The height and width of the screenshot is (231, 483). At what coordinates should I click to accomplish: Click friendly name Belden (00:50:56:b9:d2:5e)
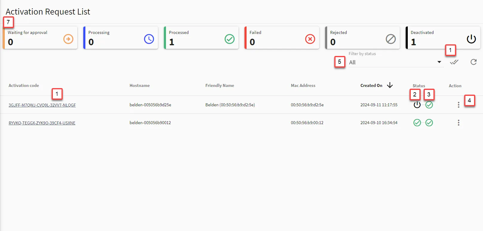pyautogui.click(x=230, y=105)
